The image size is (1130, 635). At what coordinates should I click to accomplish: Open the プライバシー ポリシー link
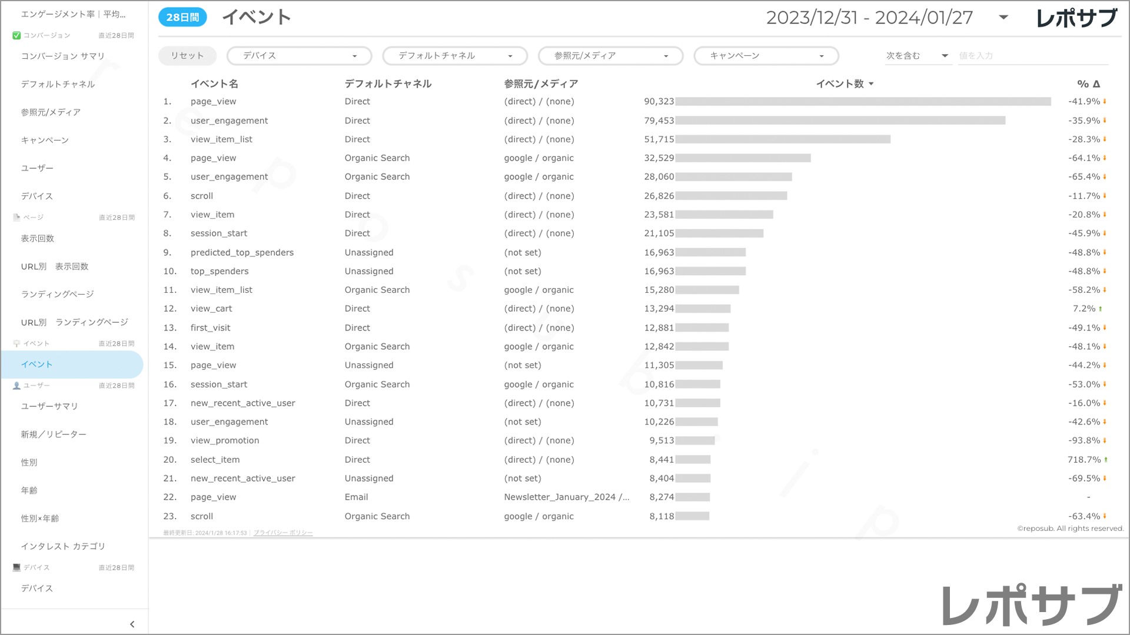point(283,533)
